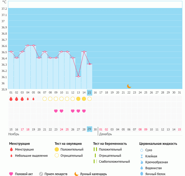Select the positive ovulation test on day 13

78,99
